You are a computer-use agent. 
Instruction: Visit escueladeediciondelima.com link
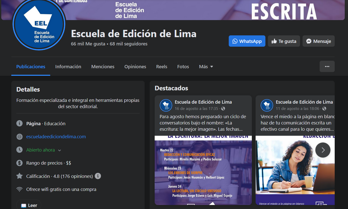point(56,137)
